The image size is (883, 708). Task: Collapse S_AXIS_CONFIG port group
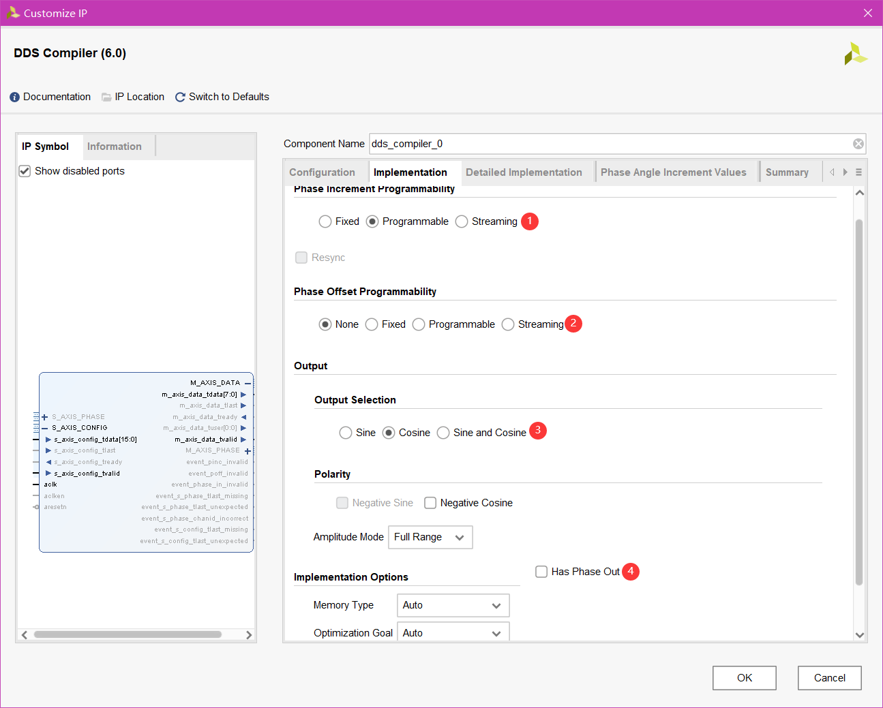(x=44, y=428)
